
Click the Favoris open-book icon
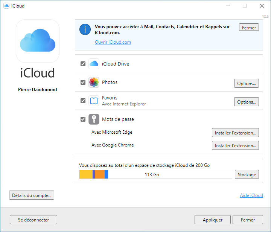(x=94, y=101)
